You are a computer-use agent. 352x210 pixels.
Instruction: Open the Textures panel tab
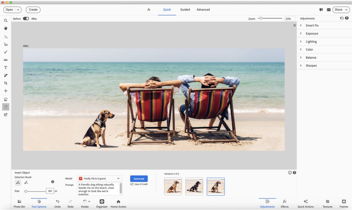328,204
